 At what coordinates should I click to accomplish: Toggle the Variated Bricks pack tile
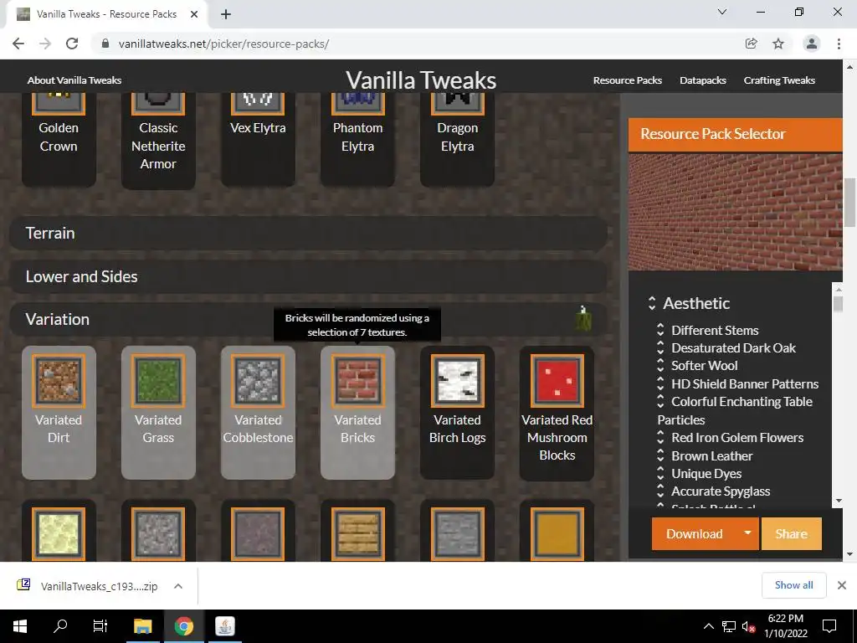pos(357,412)
